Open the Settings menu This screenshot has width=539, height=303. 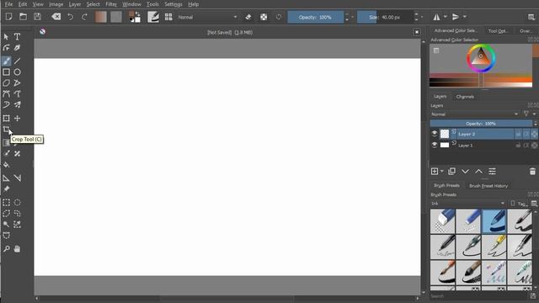point(173,4)
